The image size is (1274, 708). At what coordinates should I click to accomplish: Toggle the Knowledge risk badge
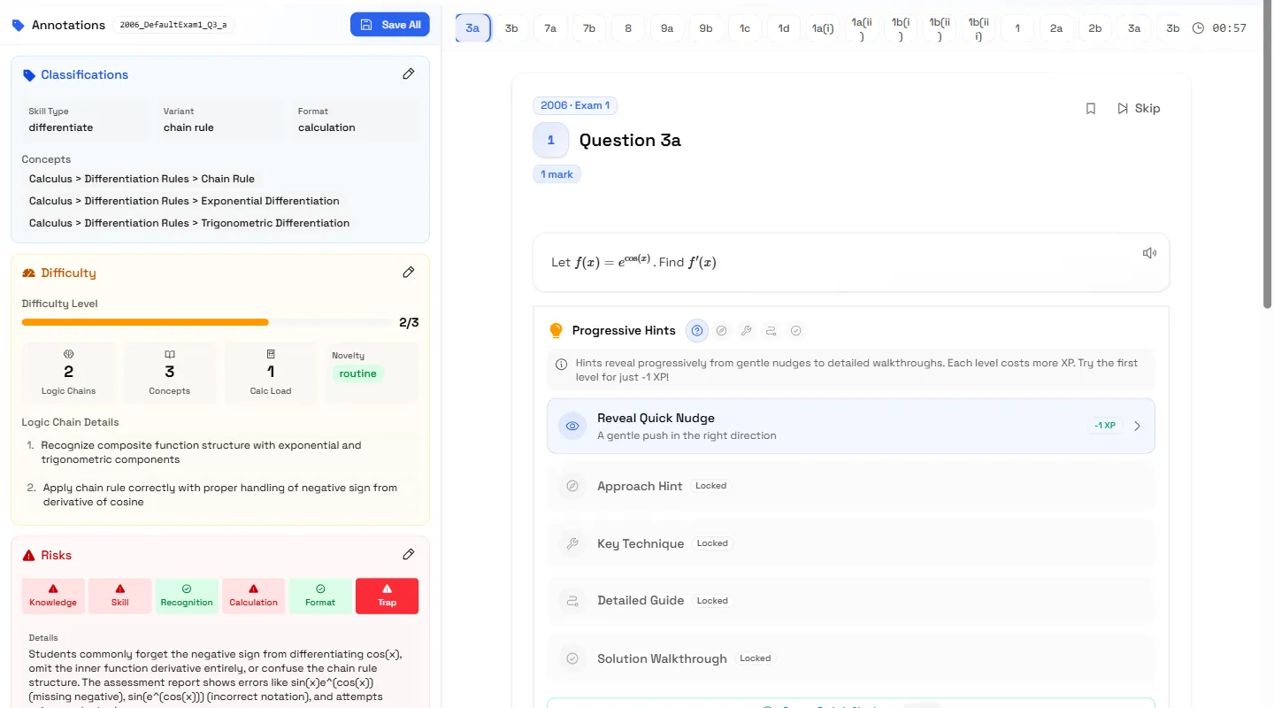click(52, 596)
